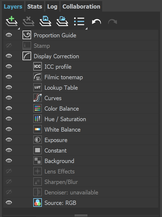The height and width of the screenshot is (217, 162).
Task: Select the Denoiser: unavailable text
Action: (71, 192)
